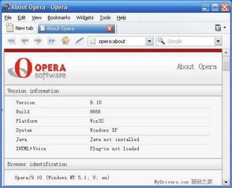Screen dimensions: 232x188
Task: Click the Rewind navigation icon
Action: pyautogui.click(x=11, y=41)
